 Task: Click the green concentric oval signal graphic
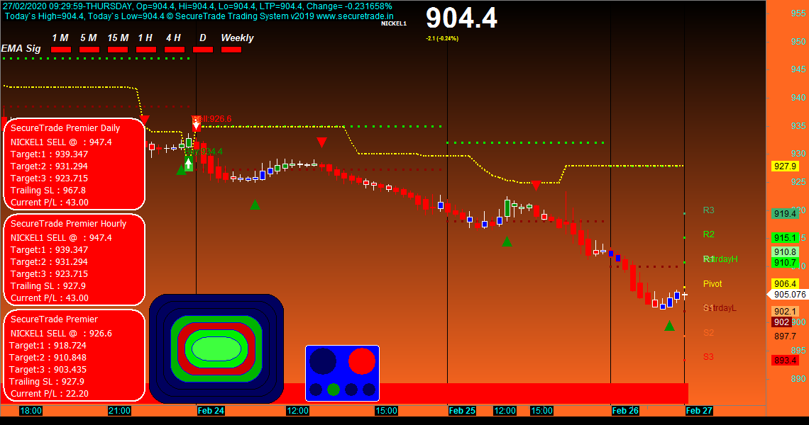coord(216,348)
